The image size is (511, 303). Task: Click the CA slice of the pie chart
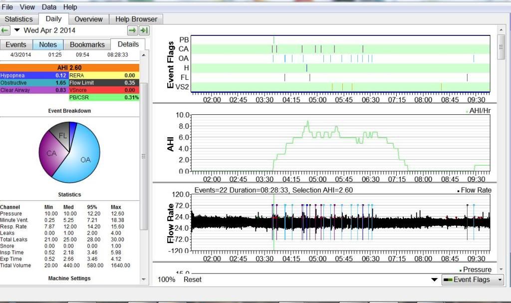pyautogui.click(x=51, y=154)
